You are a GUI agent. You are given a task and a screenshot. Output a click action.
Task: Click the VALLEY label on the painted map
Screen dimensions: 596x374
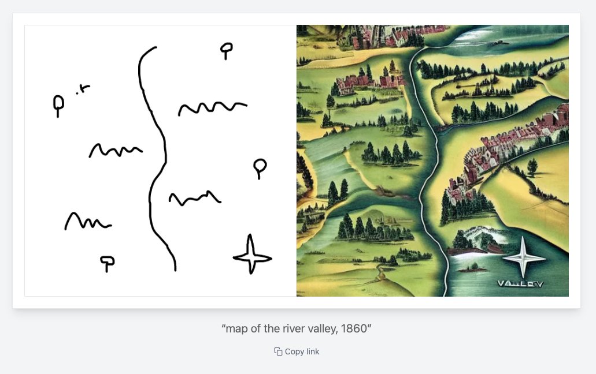pos(520,283)
